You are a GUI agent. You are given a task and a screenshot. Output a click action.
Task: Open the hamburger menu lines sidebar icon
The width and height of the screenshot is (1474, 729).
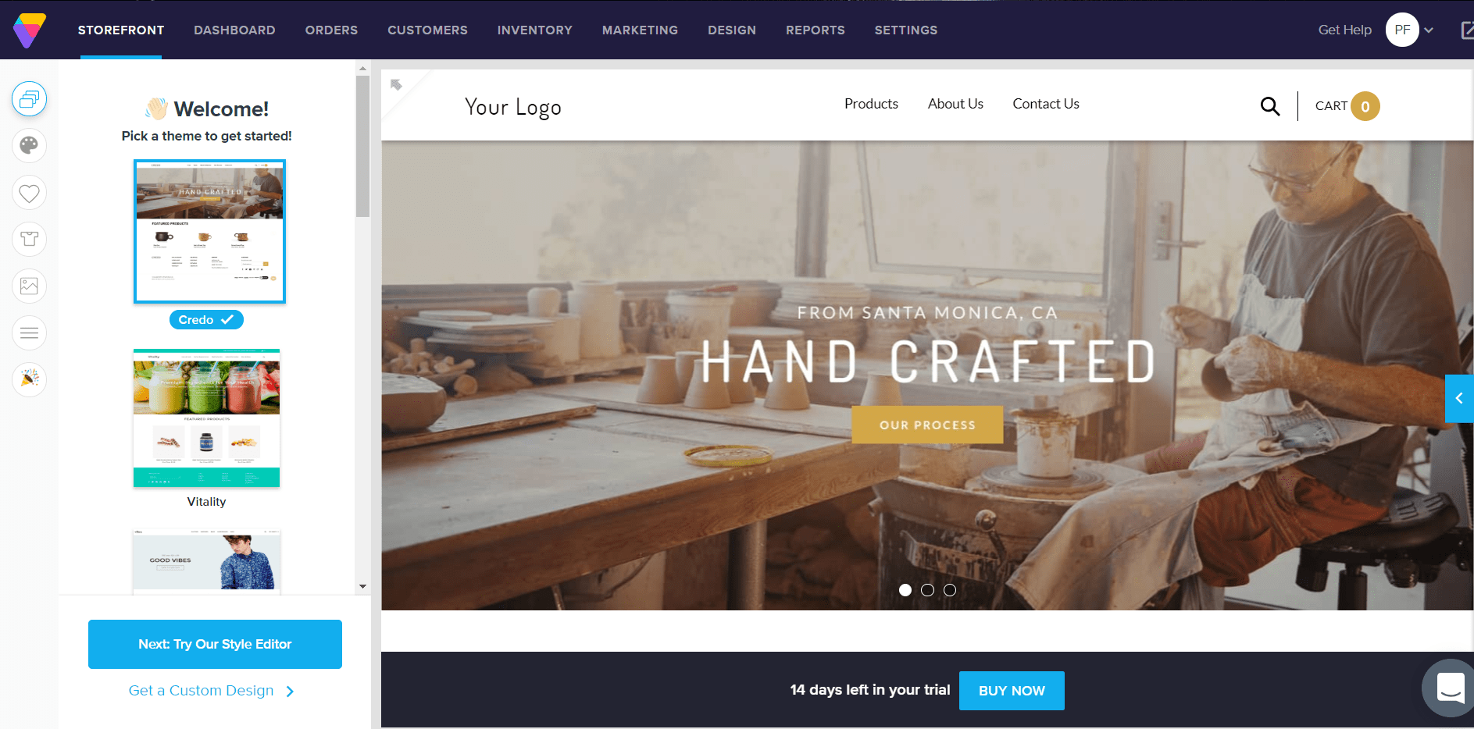[x=29, y=333]
